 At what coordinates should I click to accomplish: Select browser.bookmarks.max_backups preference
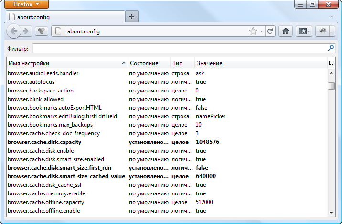pyautogui.click(x=167, y=125)
